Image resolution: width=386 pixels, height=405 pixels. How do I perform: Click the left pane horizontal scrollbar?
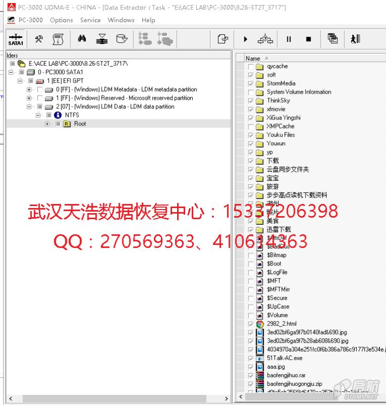point(116,399)
